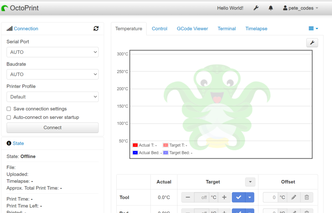Screen dimensions: 332x213
Task: Open temperature graph settings wrench button
Action: click(312, 43)
